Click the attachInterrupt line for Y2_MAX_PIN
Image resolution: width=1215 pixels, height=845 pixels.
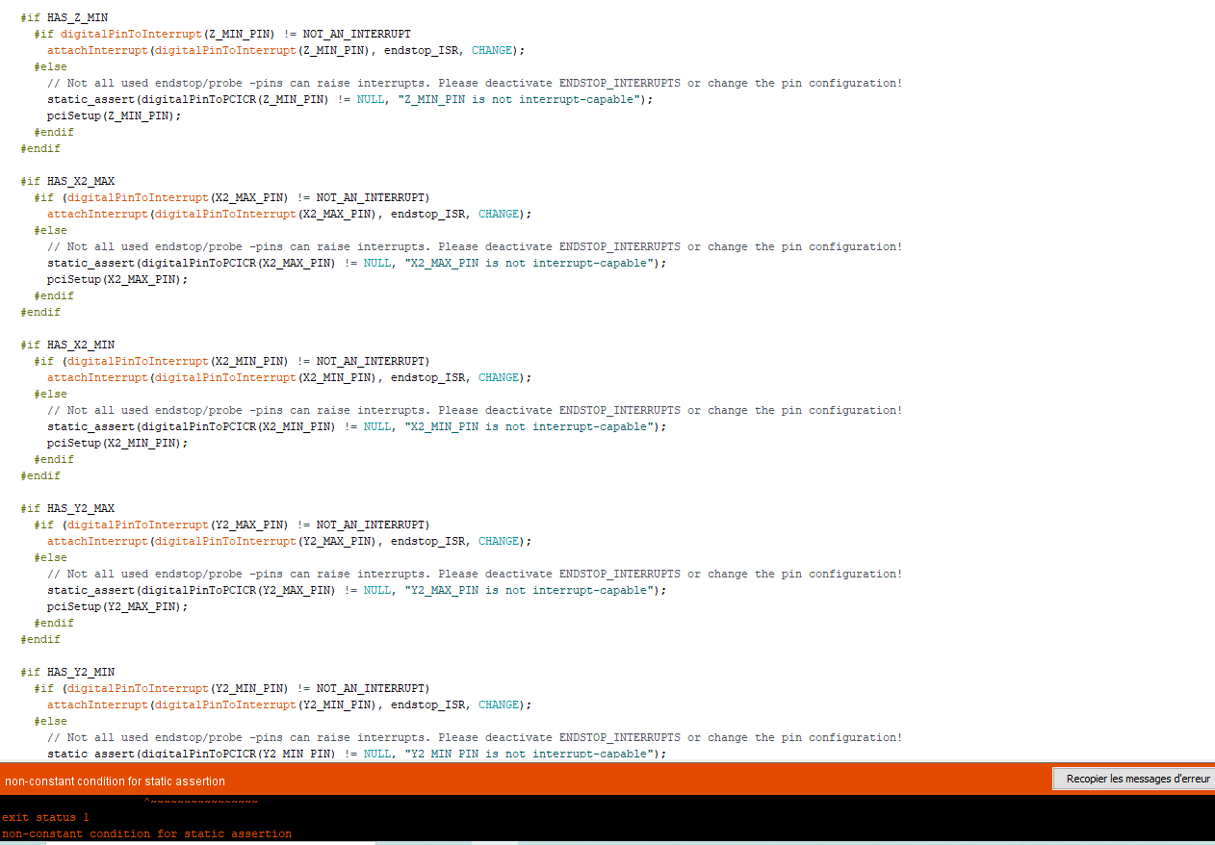pos(289,541)
